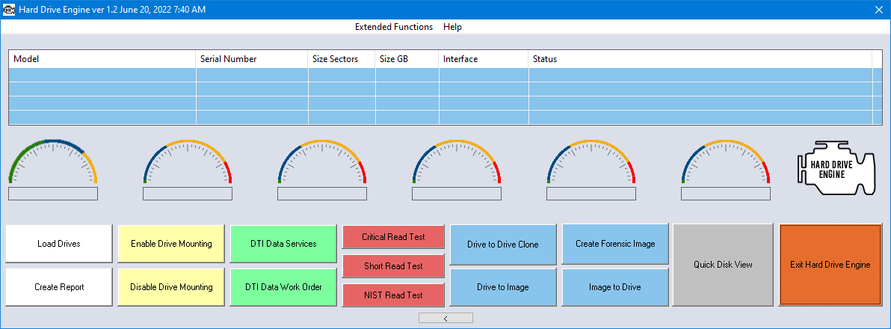This screenshot has height=329, width=891.
Task: Click the Status column header
Action: click(700, 59)
